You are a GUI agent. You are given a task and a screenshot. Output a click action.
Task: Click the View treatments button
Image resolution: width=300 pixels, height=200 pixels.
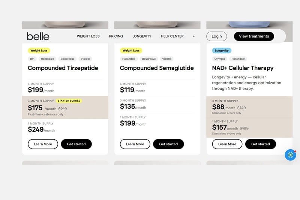(254, 36)
